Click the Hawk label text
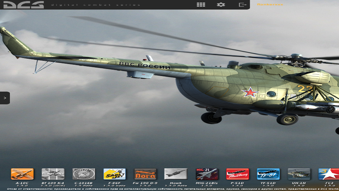This screenshot has width=339, height=191. tap(176, 183)
